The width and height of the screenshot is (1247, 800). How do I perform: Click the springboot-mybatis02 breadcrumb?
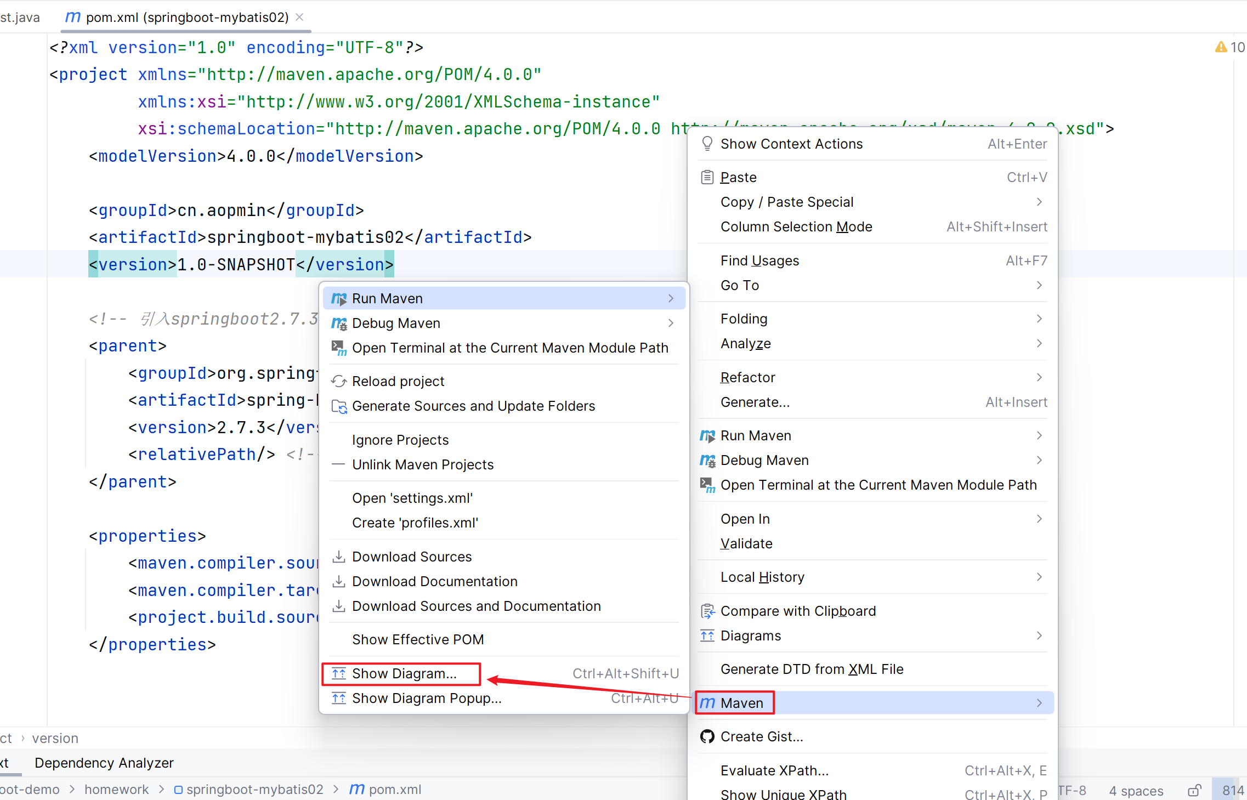[x=249, y=790]
